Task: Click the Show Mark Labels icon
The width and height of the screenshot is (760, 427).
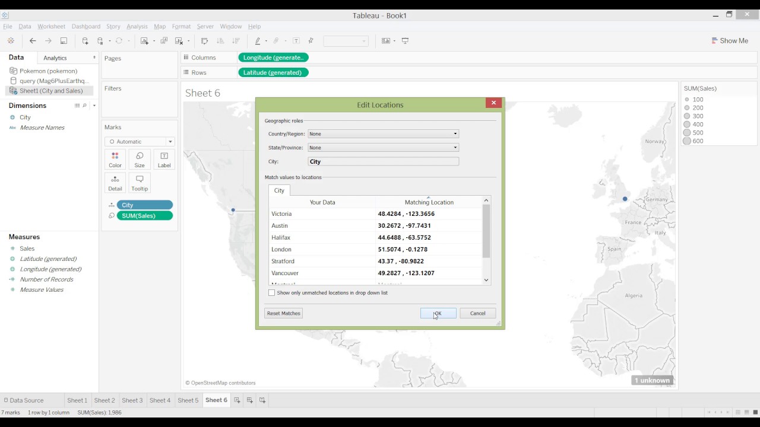Action: pyautogui.click(x=296, y=41)
